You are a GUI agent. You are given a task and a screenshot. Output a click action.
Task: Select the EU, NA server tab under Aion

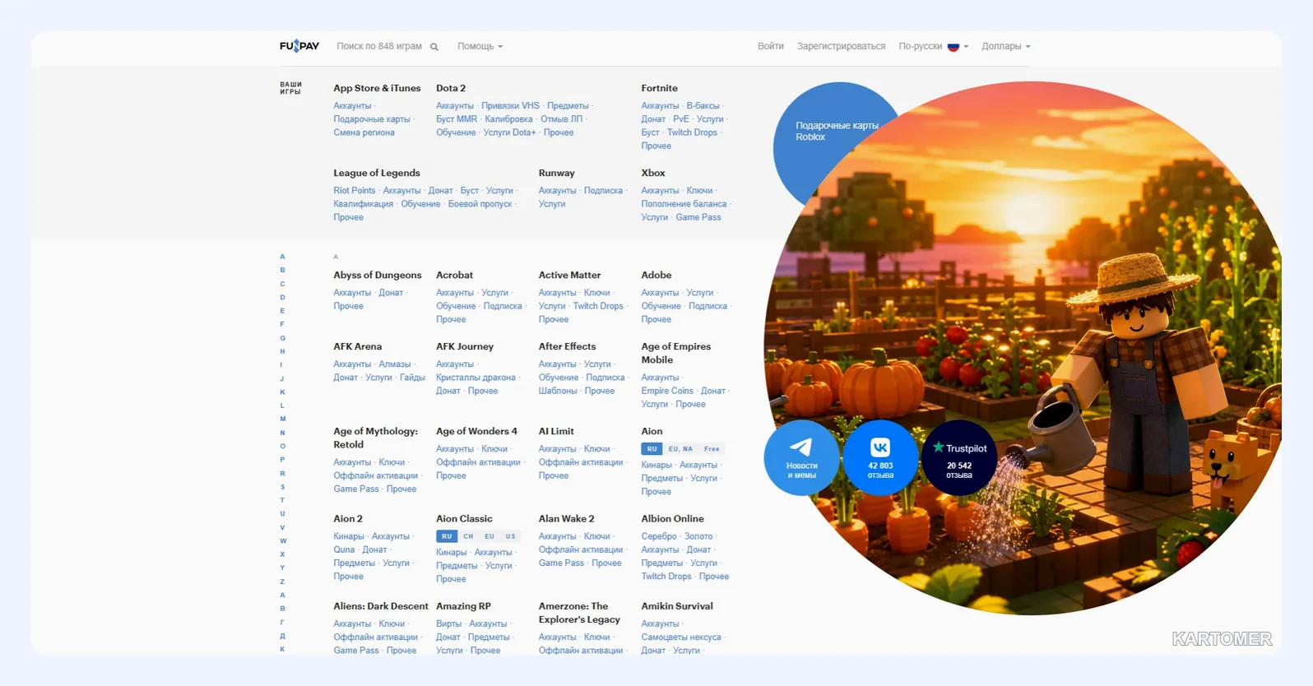click(680, 449)
